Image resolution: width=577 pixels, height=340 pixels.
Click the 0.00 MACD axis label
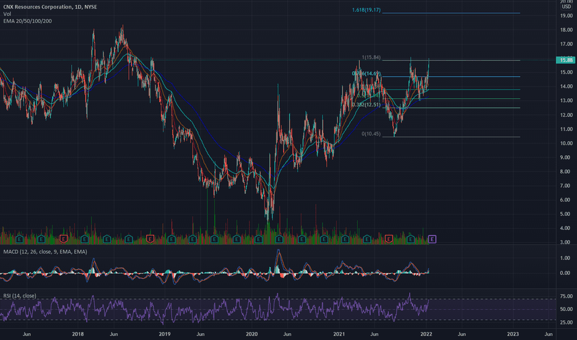[565, 273]
